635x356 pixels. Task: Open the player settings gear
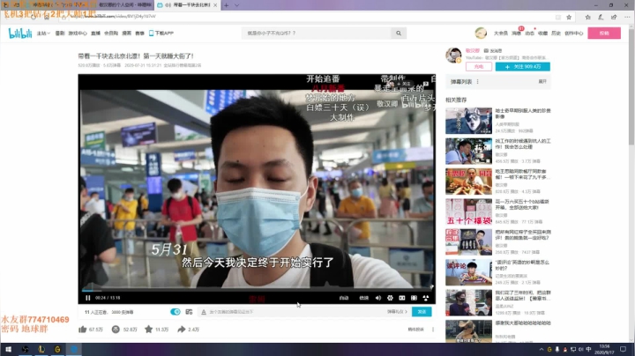point(390,298)
